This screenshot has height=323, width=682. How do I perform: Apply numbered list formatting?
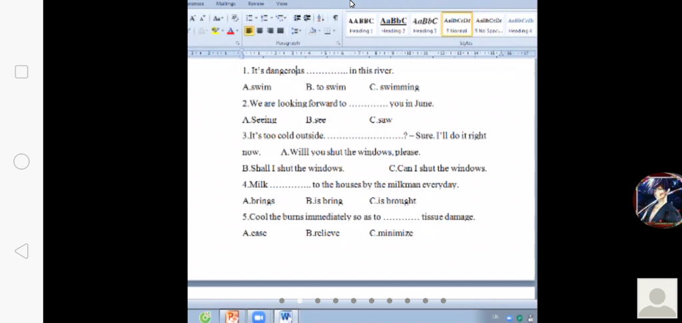tap(264, 18)
